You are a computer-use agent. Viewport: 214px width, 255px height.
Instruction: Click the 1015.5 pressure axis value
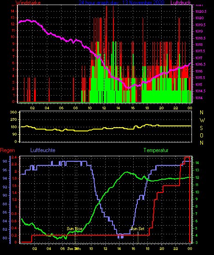coord(200,78)
